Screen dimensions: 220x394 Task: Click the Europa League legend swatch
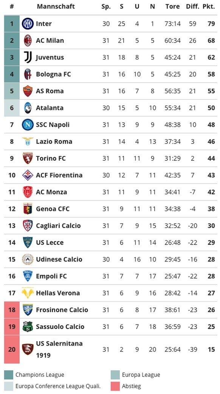(115, 375)
